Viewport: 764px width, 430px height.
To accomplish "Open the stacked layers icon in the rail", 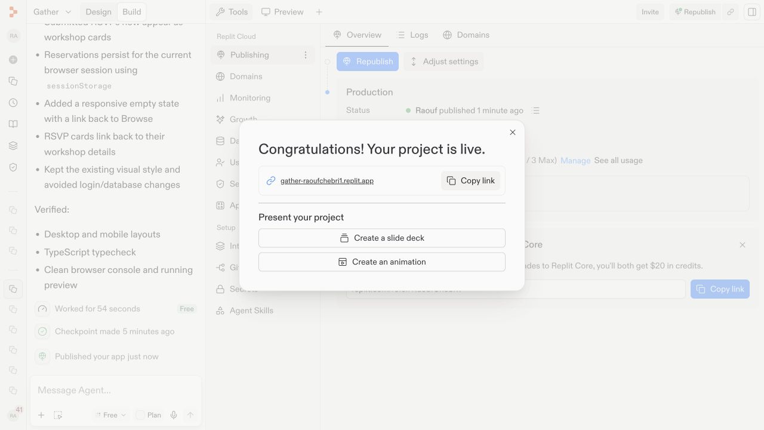I will tap(13, 146).
